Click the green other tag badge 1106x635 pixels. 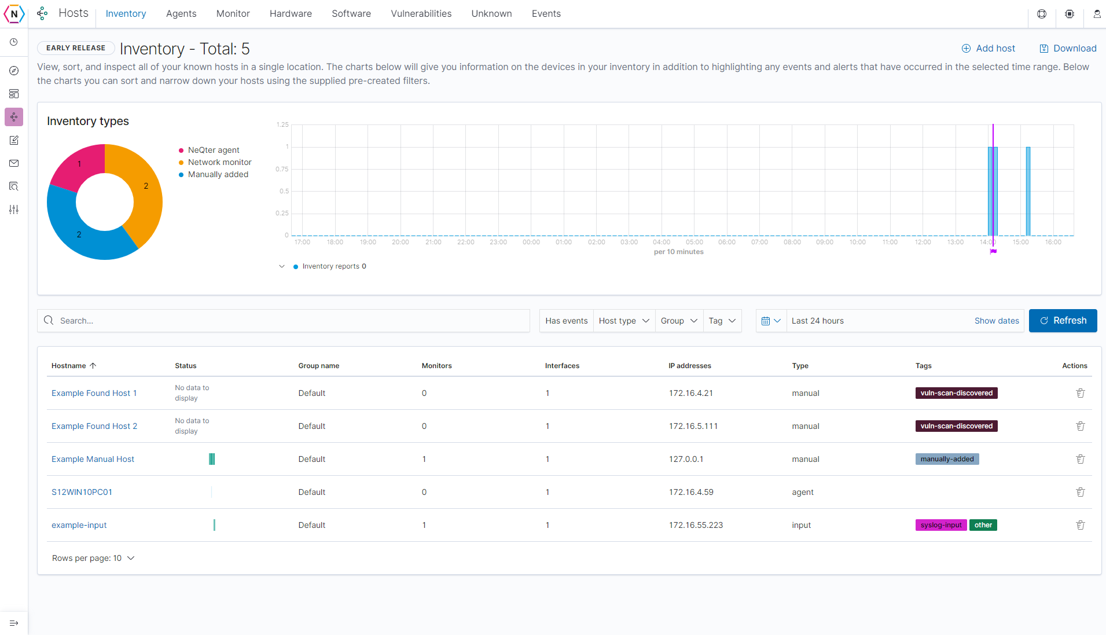click(x=983, y=525)
